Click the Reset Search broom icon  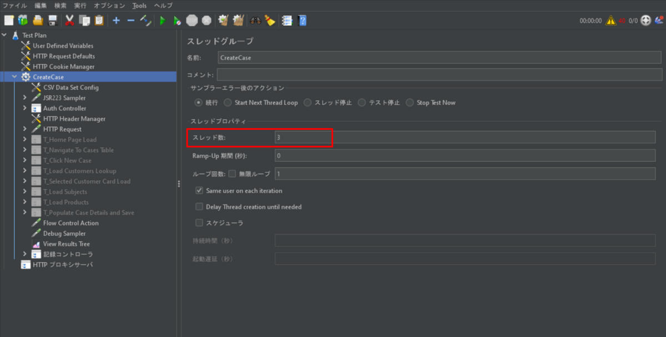click(270, 21)
